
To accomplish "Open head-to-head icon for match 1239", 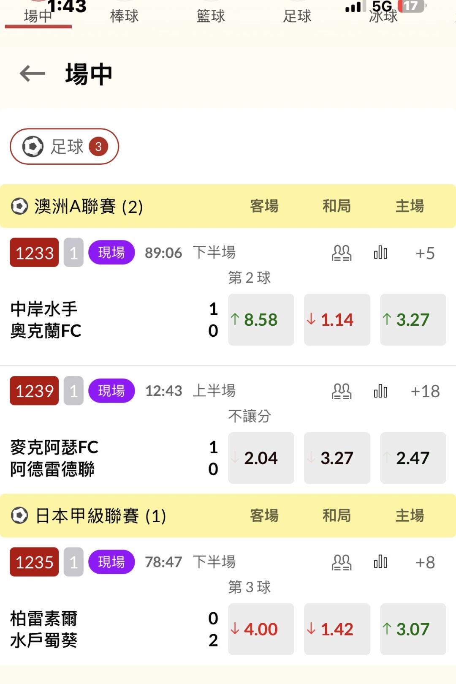I will [x=341, y=391].
